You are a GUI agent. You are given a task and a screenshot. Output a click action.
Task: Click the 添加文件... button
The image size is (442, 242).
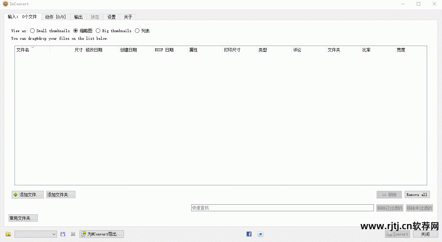(x=28, y=195)
